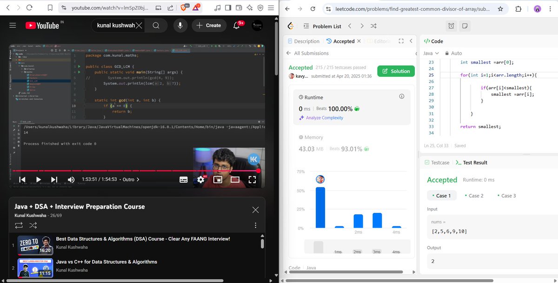Image resolution: width=558 pixels, height=283 pixels.
Task: Open the Brave main menu hamburger
Action: (272, 8)
